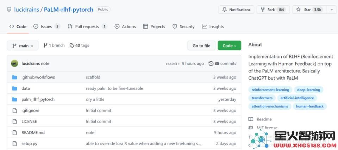Switch to the Actions tab

(125, 26)
